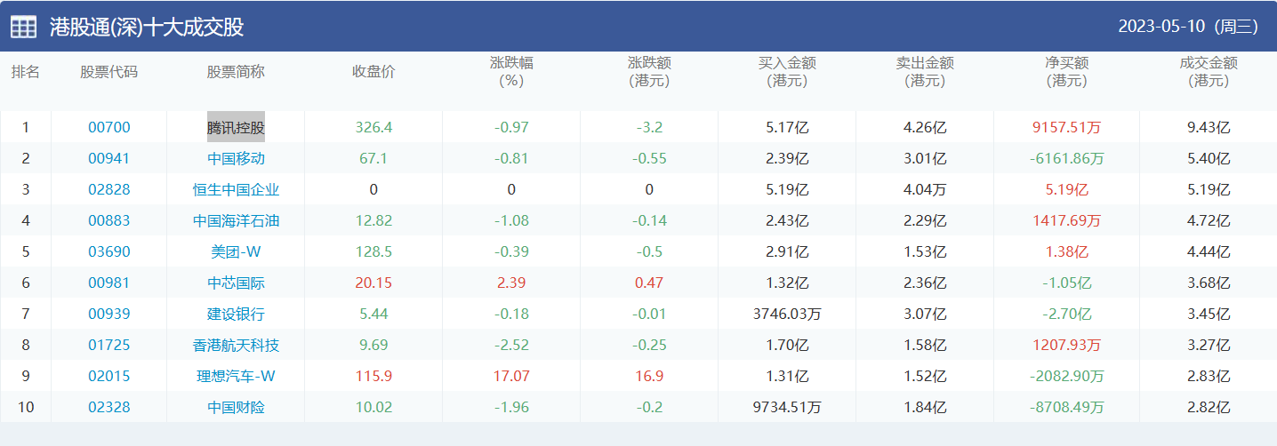Open 香港航天科技 stock link

[236, 345]
